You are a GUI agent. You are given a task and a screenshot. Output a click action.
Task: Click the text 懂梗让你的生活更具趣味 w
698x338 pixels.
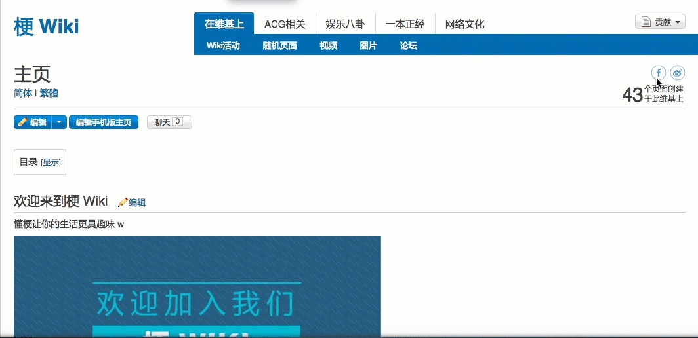click(69, 224)
